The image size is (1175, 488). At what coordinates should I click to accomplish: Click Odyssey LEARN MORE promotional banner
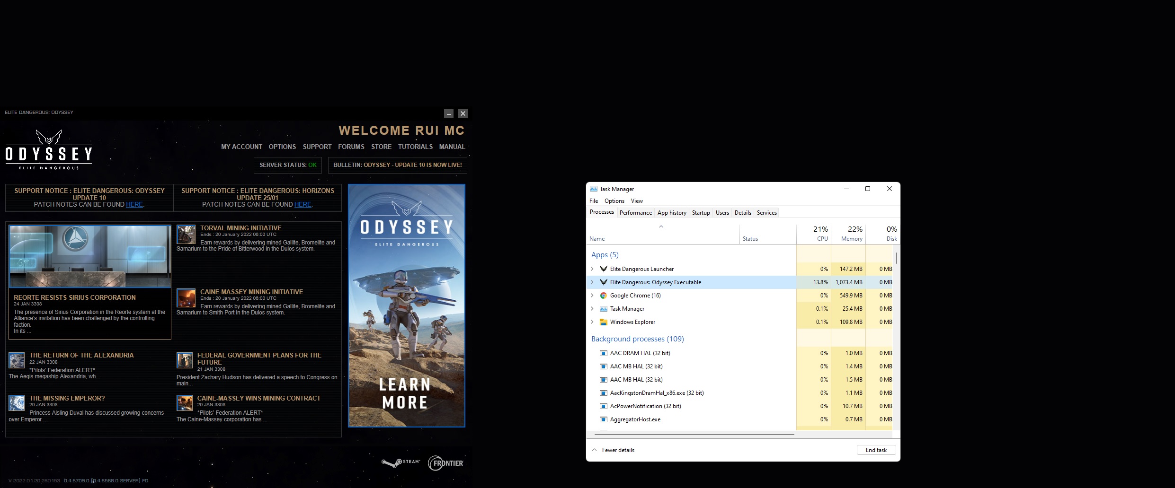(407, 305)
